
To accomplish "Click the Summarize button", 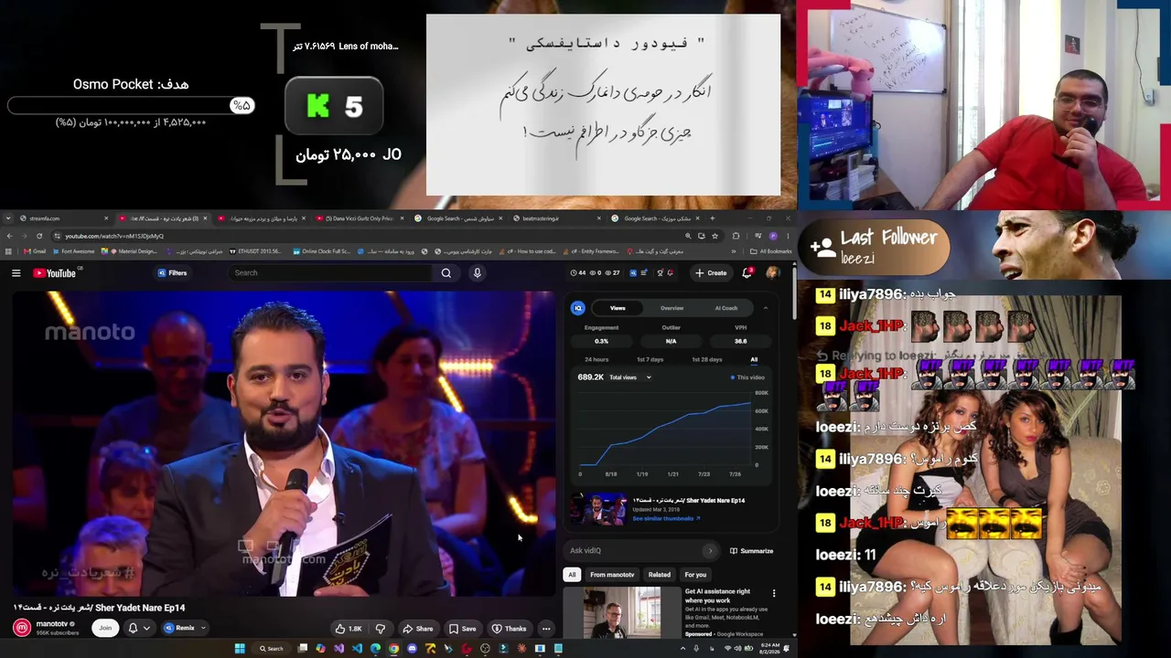I will [752, 551].
